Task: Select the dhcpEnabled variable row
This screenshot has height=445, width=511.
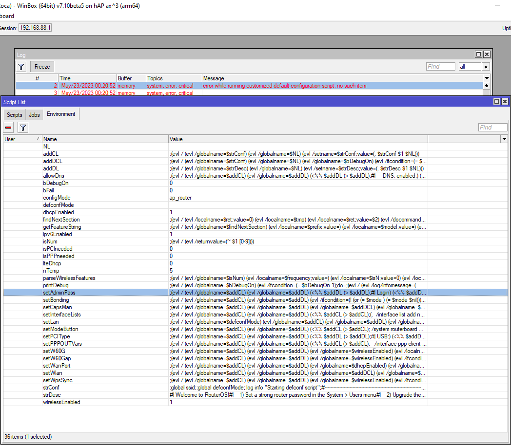Action: [x=255, y=212]
